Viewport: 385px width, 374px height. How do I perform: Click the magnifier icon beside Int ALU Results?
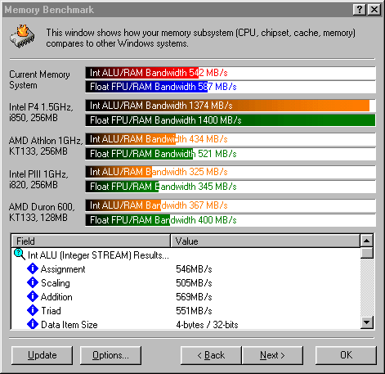(x=20, y=255)
